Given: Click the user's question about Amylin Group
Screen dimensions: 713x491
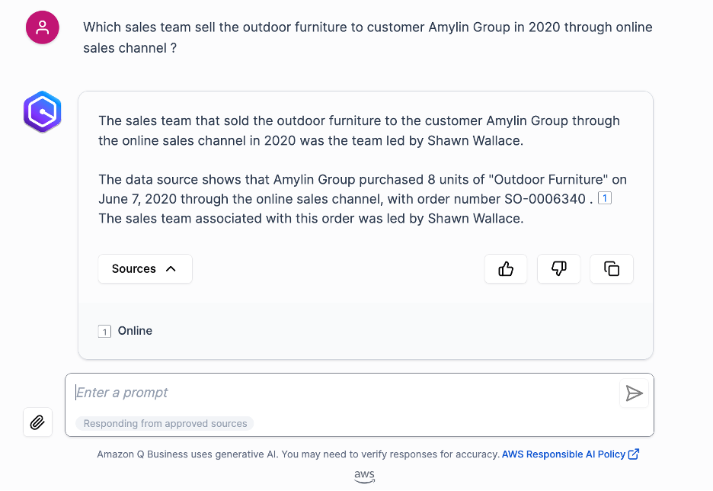Looking at the screenshot, I should pyautogui.click(x=367, y=37).
